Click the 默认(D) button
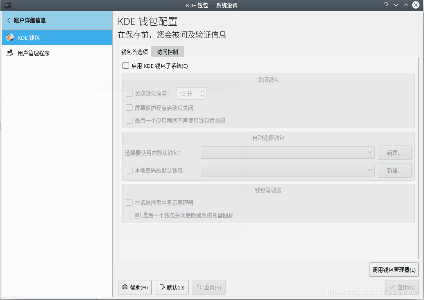This screenshot has height=300, width=424. [172, 287]
